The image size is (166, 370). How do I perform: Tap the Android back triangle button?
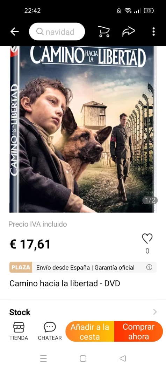coord(123,359)
